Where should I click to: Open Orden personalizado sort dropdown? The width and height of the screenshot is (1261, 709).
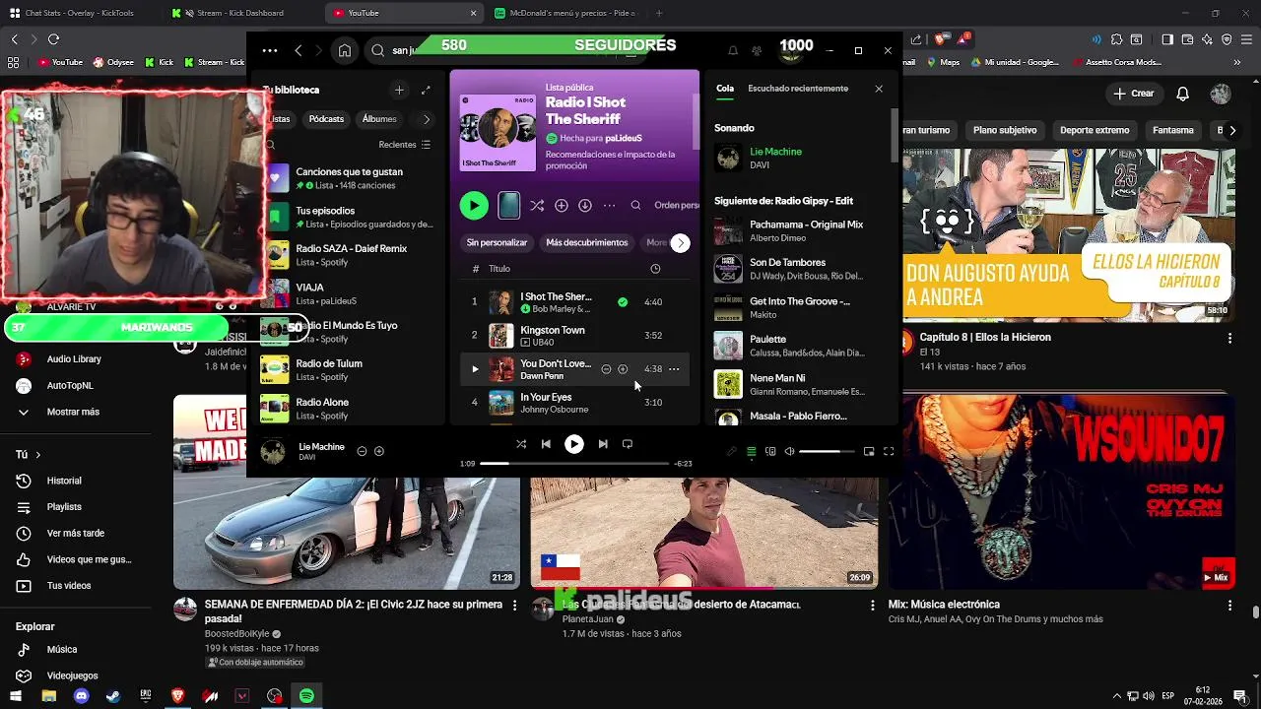coord(676,206)
